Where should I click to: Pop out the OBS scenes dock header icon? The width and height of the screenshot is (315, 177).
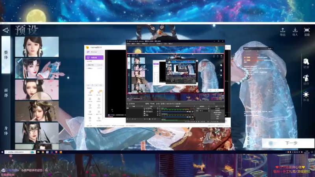point(142,106)
